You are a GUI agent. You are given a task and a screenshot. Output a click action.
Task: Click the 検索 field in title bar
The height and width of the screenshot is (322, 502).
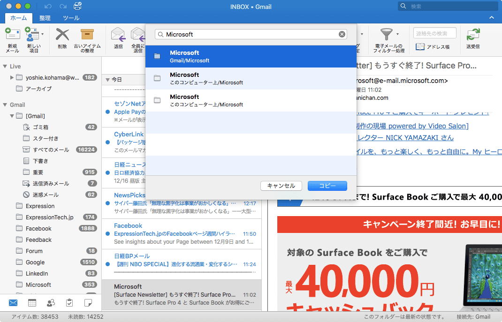pos(448,6)
